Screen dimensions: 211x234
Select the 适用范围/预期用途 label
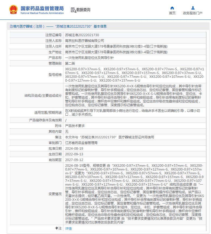(48, 112)
